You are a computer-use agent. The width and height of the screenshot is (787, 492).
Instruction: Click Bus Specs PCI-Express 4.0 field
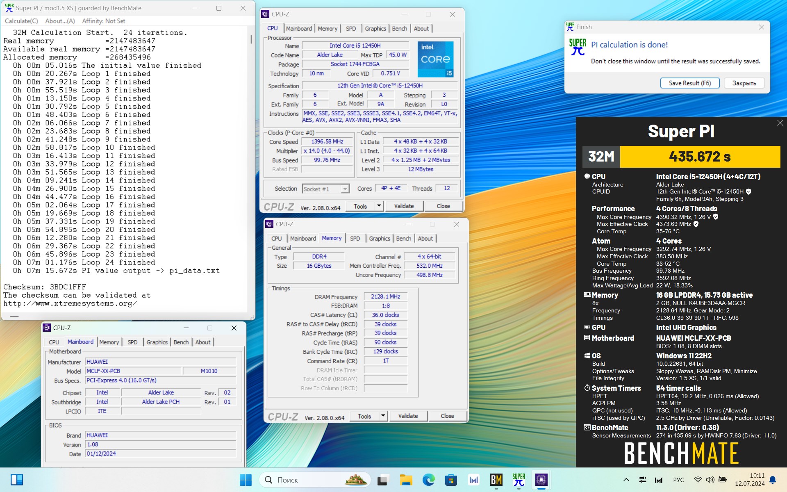[x=161, y=380]
